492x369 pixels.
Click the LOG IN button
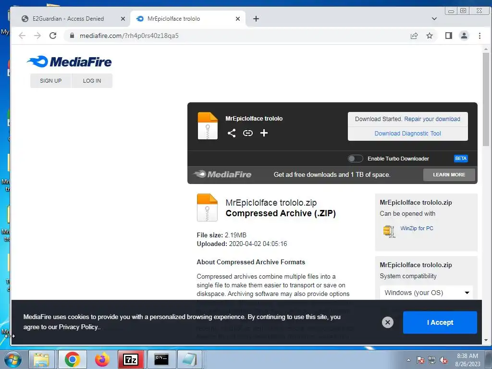coord(92,81)
